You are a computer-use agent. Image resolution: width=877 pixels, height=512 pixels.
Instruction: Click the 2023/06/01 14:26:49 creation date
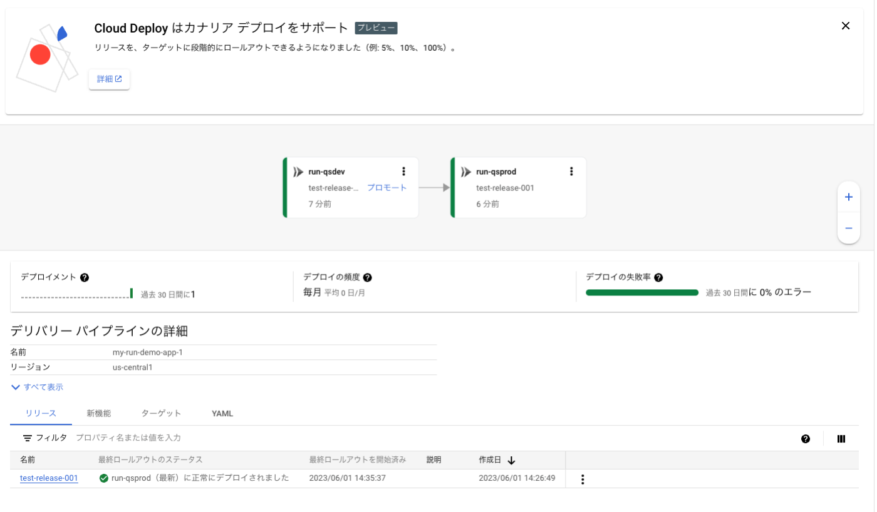coord(517,478)
